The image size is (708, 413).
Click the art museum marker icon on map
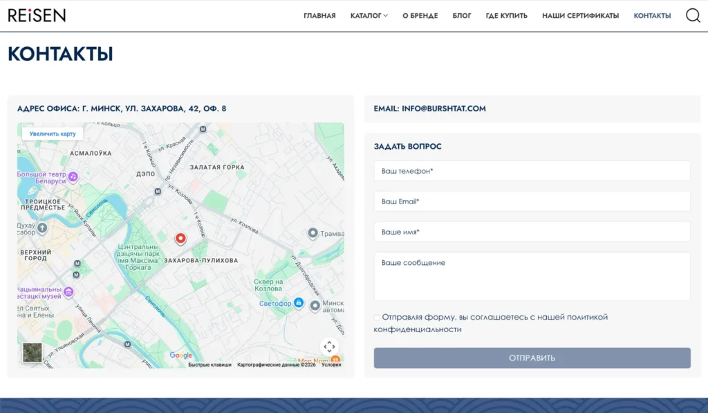(68, 292)
